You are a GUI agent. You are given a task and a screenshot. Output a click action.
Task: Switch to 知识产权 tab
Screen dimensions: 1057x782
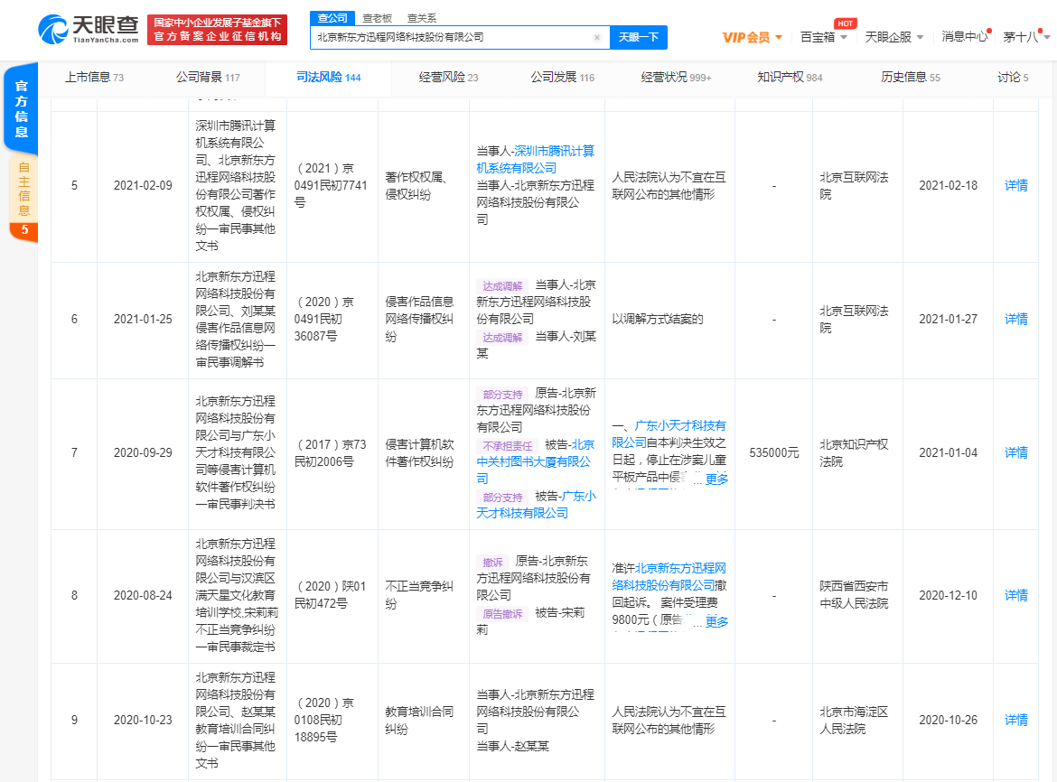(790, 78)
